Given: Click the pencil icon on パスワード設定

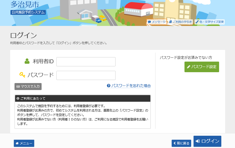Looking at the screenshot, I should click(188, 67).
